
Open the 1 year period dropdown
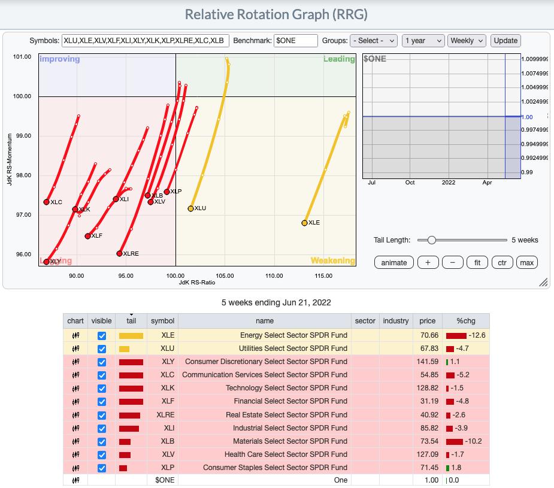pyautogui.click(x=423, y=41)
